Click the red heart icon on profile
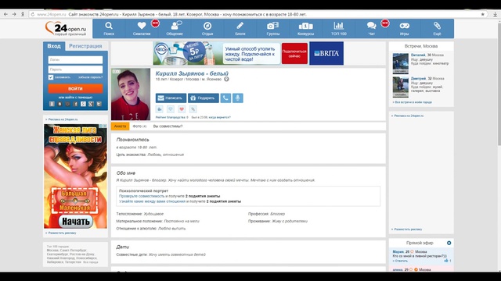 tap(182, 109)
